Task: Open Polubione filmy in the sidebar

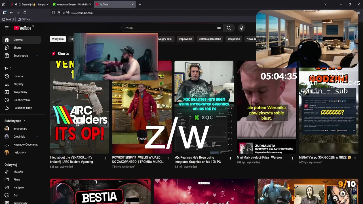Action: click(22, 108)
